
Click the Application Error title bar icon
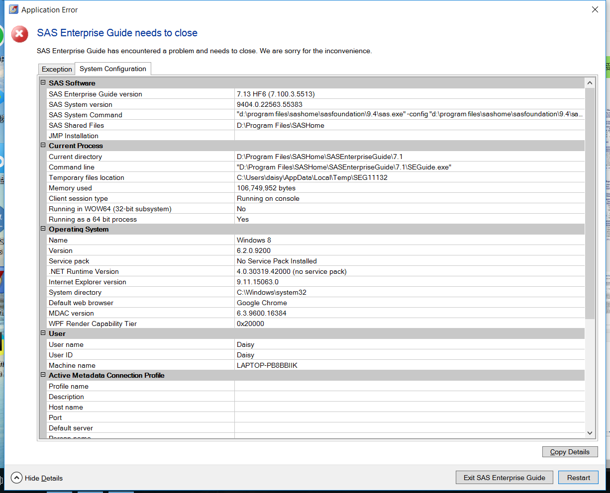(x=13, y=9)
